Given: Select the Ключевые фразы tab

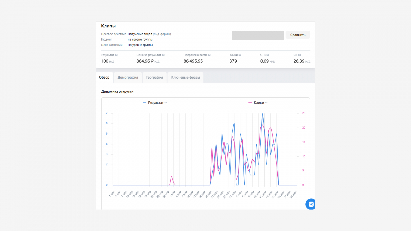Looking at the screenshot, I should point(185,77).
